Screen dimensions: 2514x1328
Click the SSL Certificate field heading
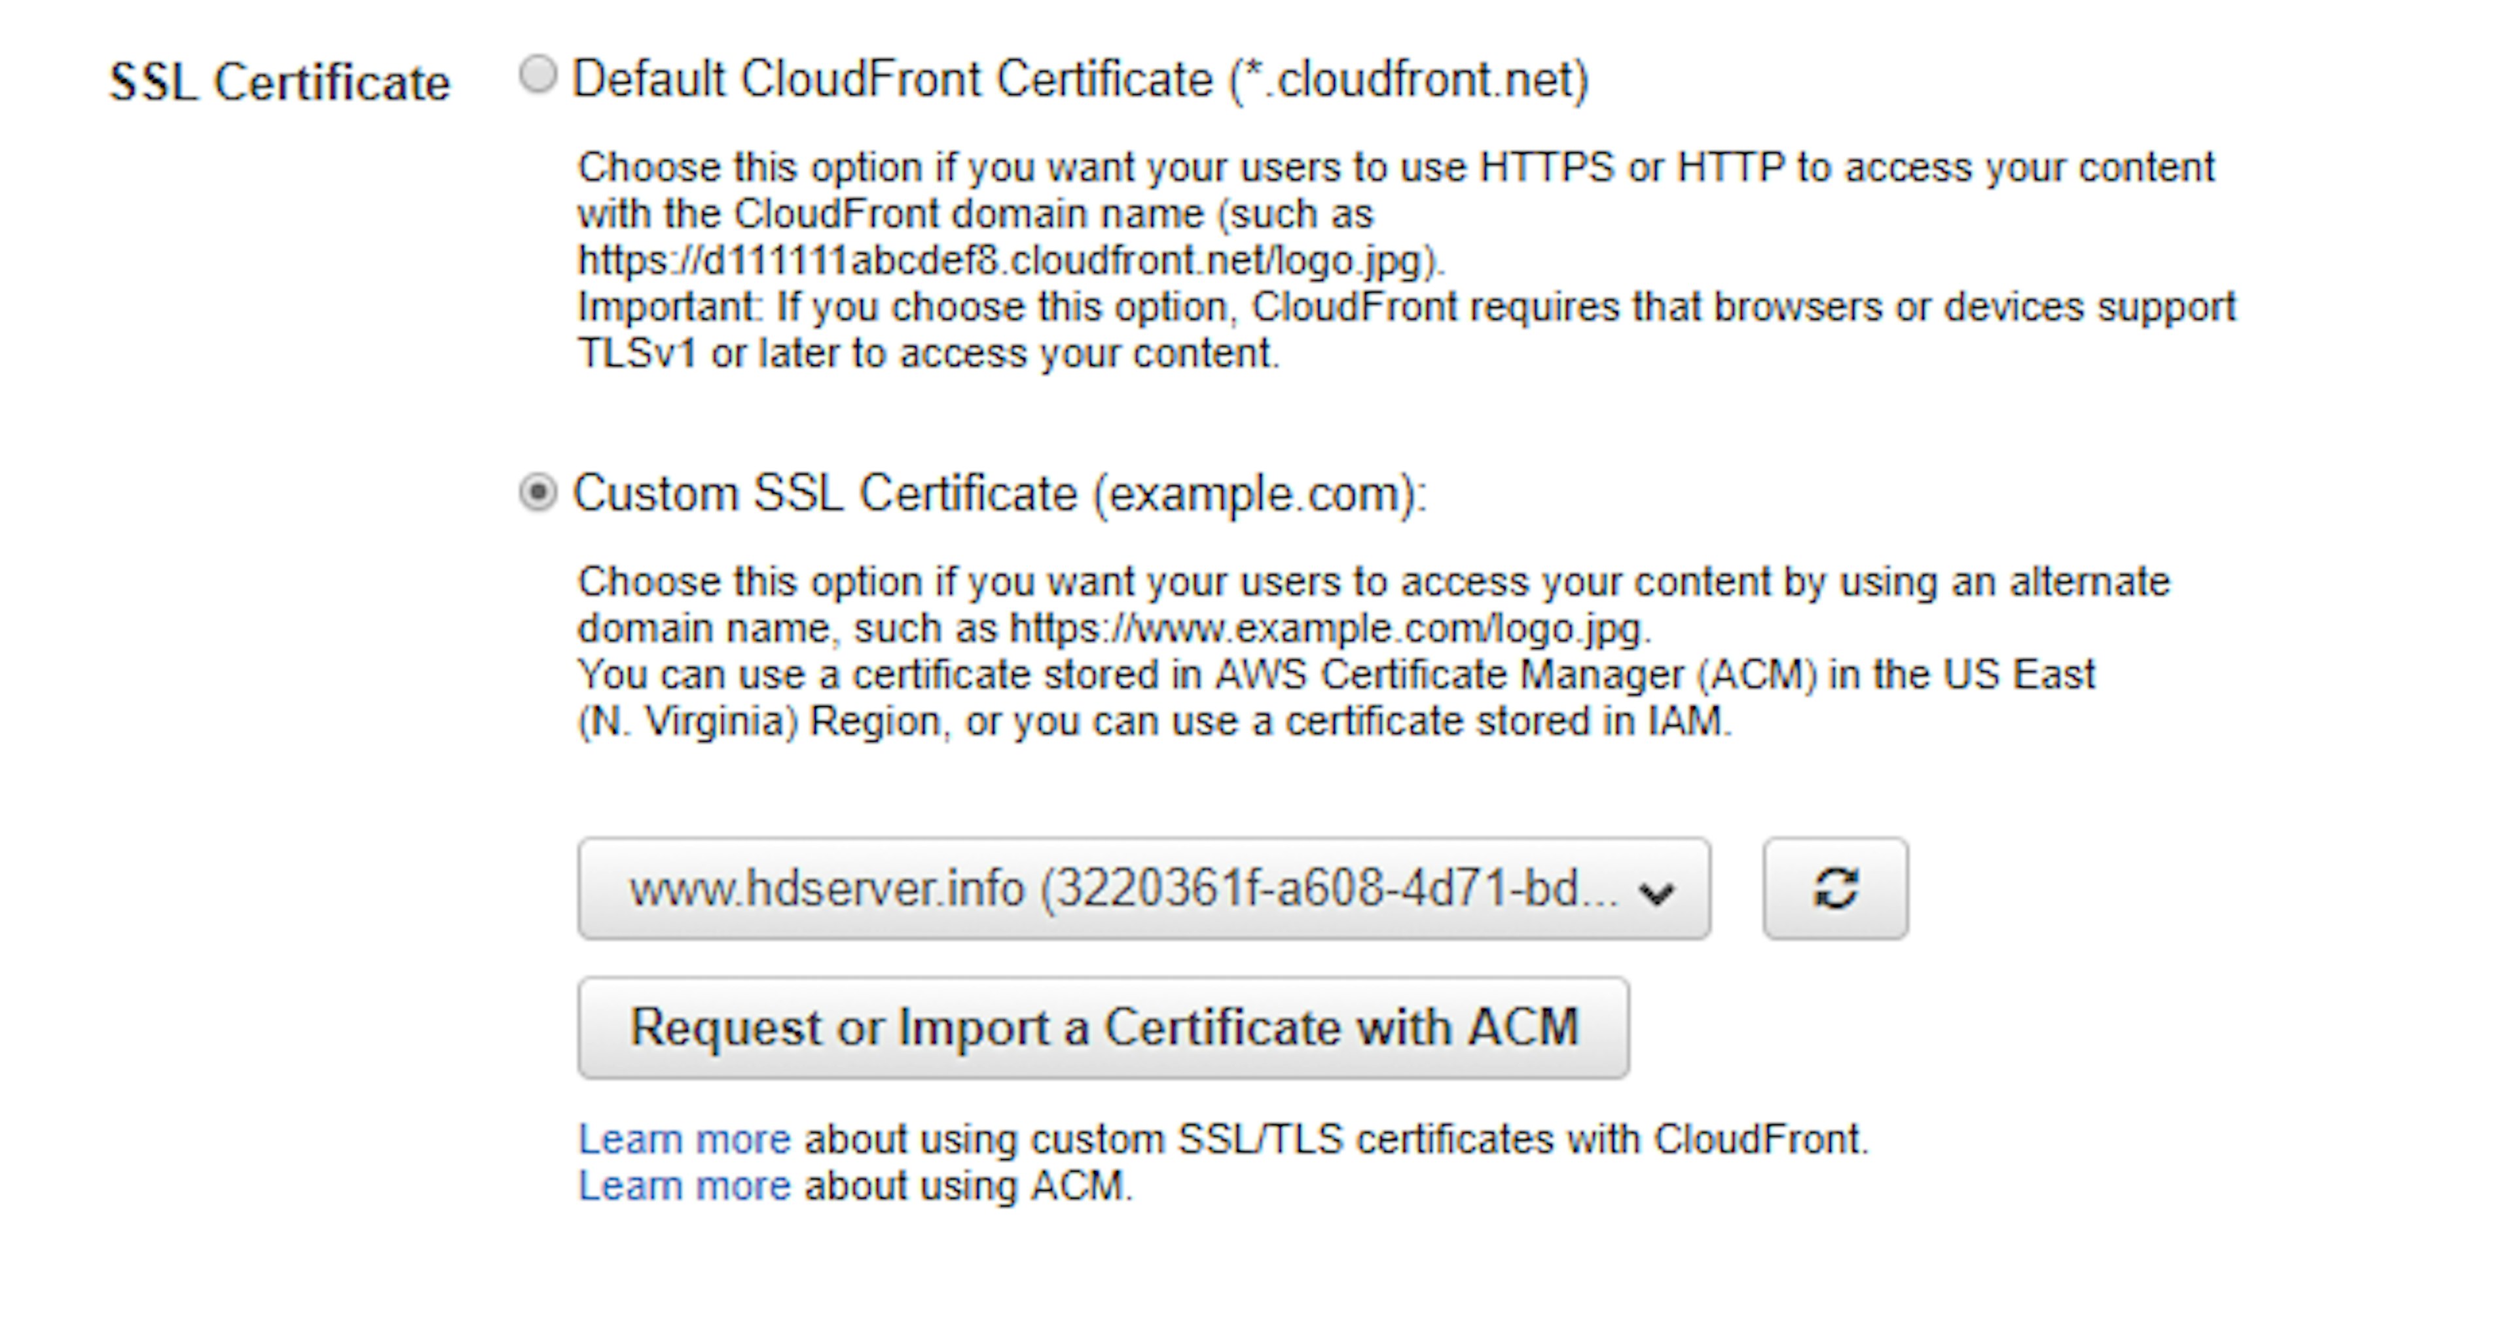click(279, 82)
